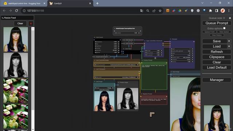This screenshot has height=131, width=233.
Task: Open Chrome's three-dot menu
Action: [x=229, y=11]
